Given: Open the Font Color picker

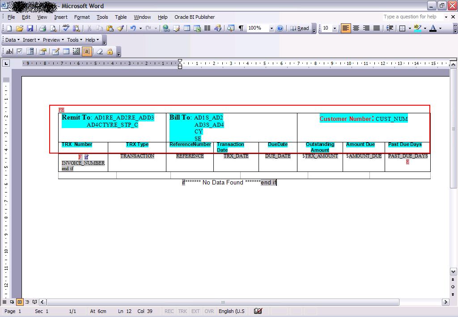Looking at the screenshot, I should pos(440,28).
